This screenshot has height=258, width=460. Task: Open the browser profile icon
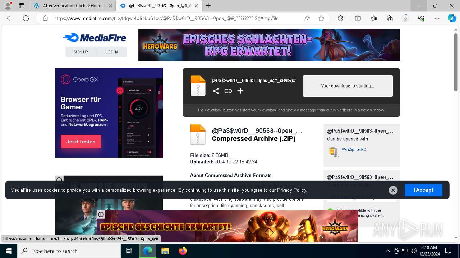point(8,6)
